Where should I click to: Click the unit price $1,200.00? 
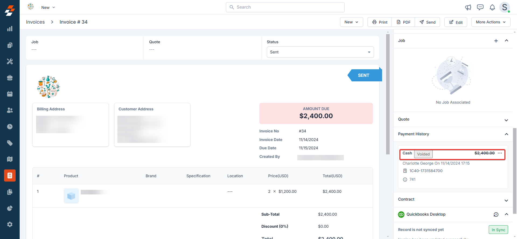click(287, 191)
